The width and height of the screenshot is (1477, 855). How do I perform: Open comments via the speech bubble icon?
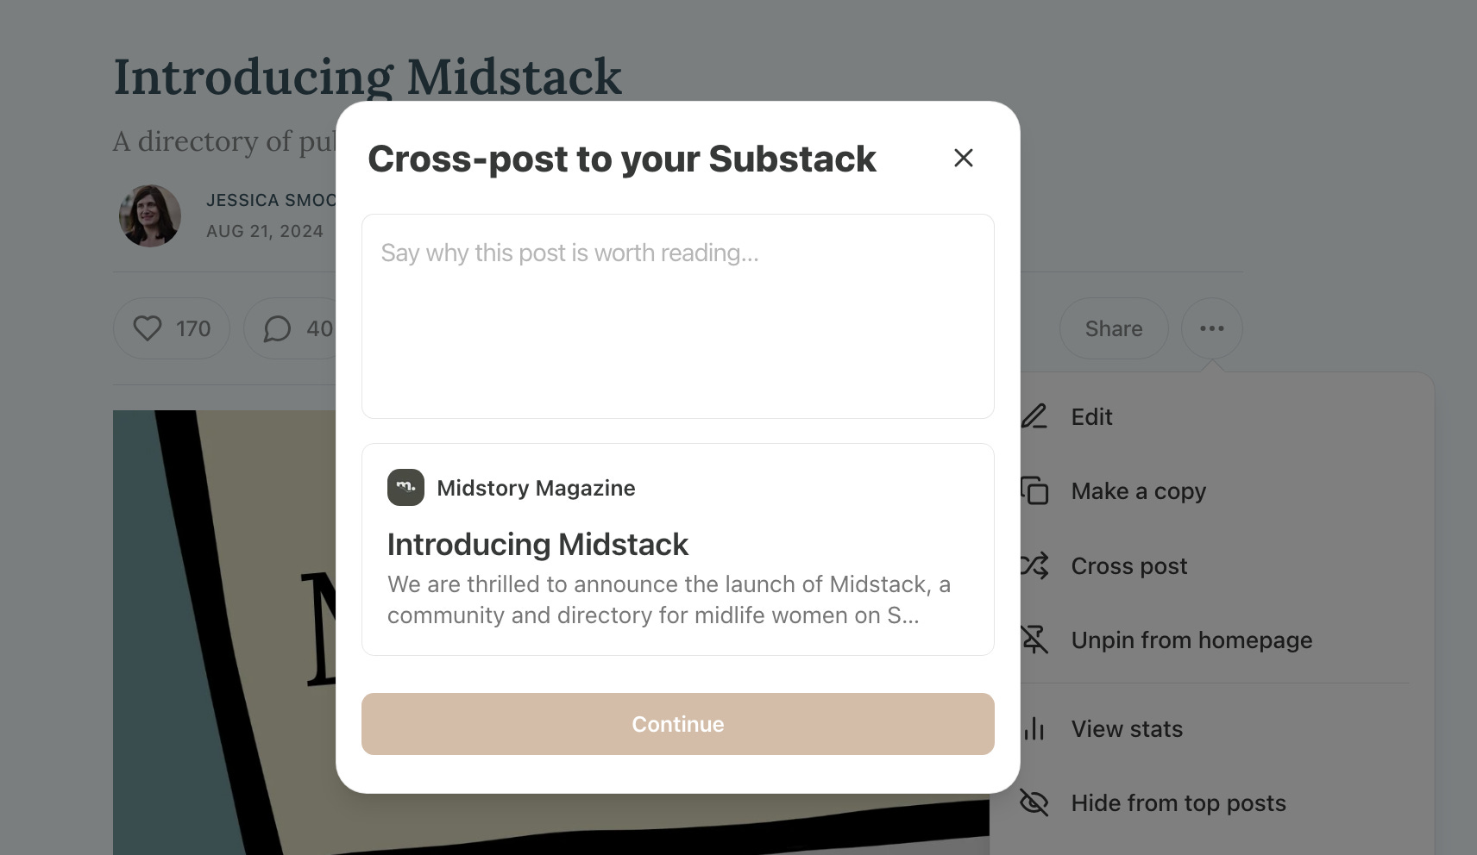point(278,328)
